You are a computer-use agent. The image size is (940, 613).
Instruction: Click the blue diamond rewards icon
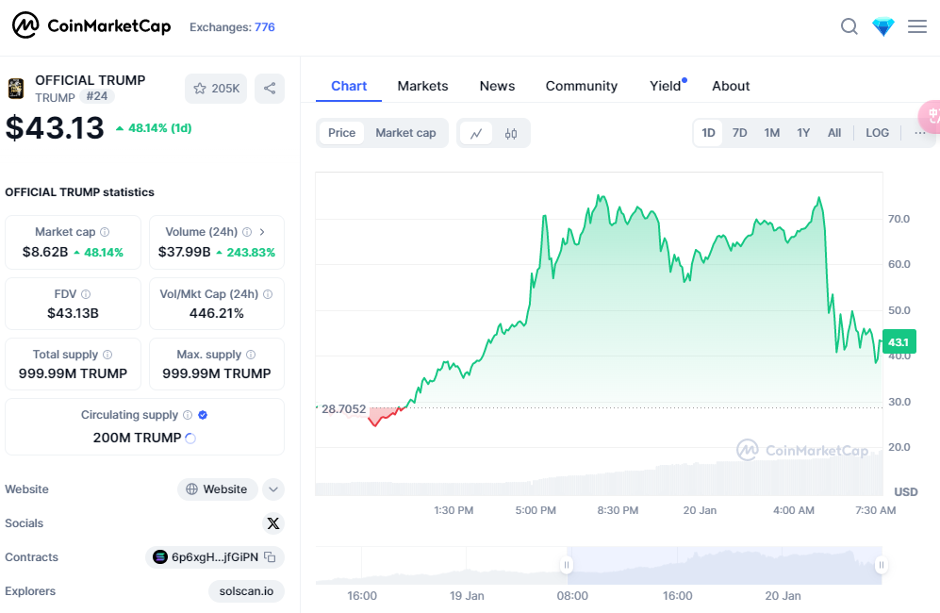click(x=882, y=26)
